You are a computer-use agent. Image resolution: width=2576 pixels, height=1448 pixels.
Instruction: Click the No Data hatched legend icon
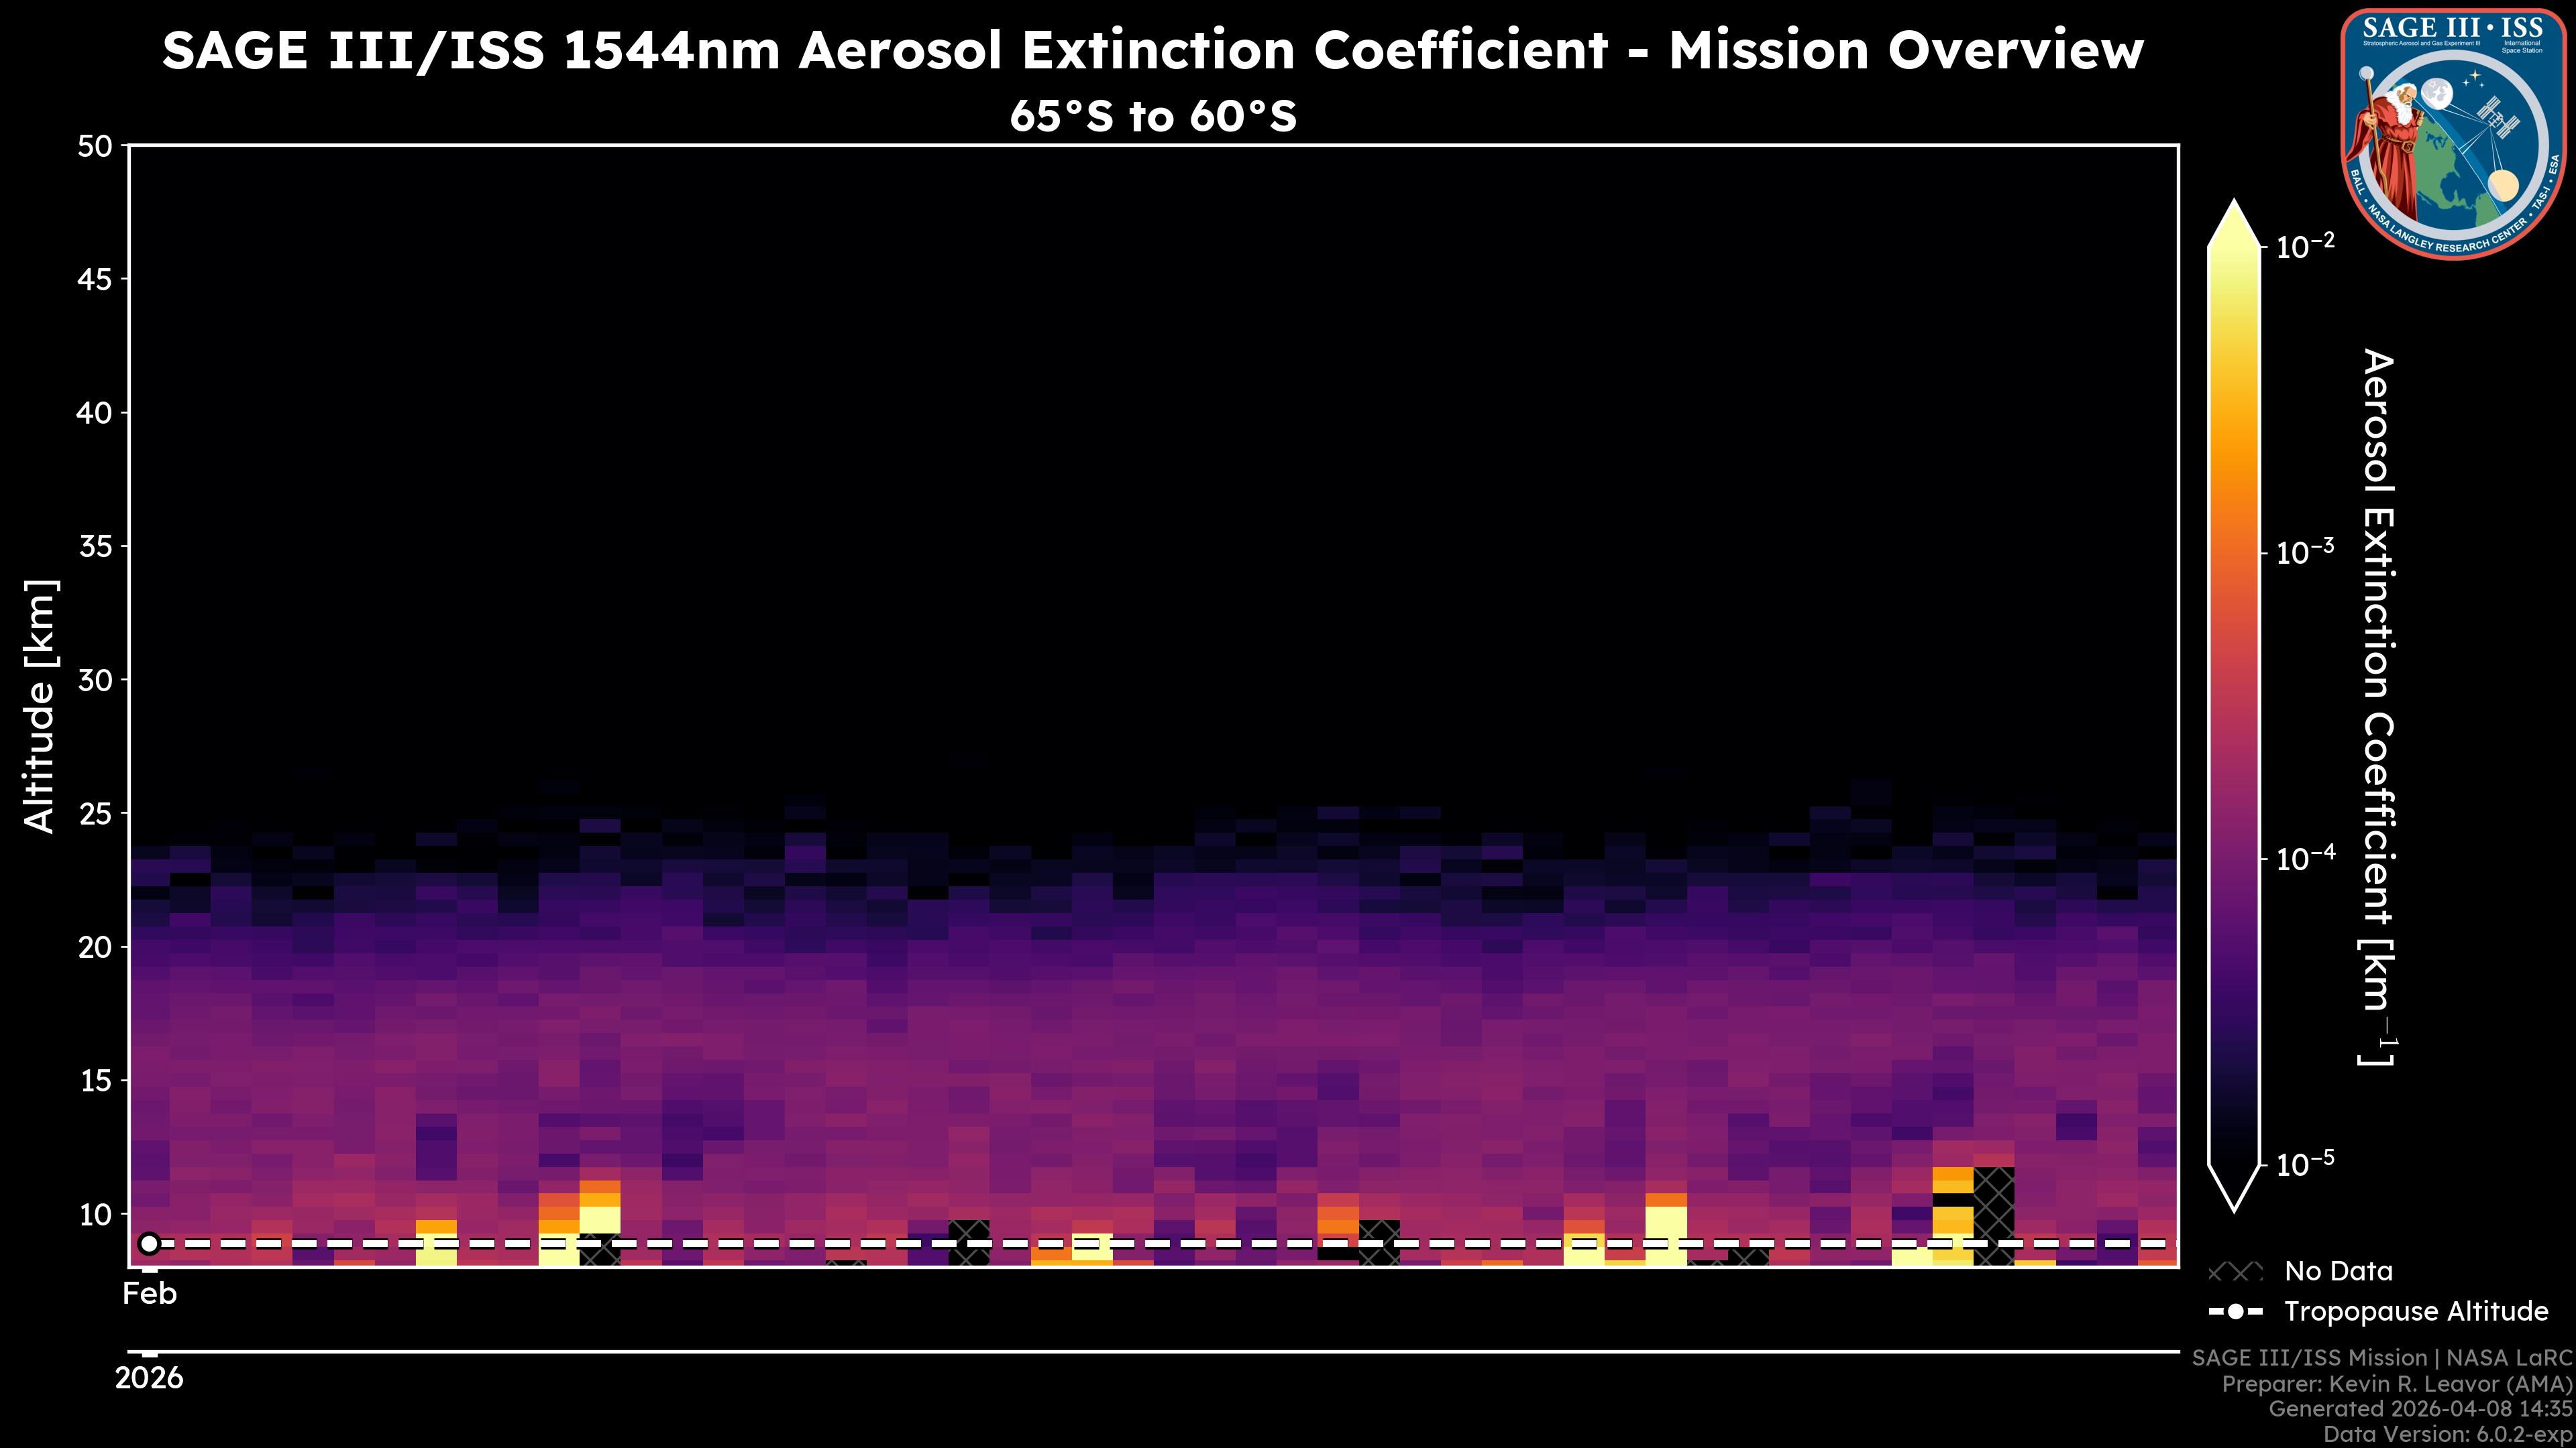pyautogui.click(x=2235, y=1271)
